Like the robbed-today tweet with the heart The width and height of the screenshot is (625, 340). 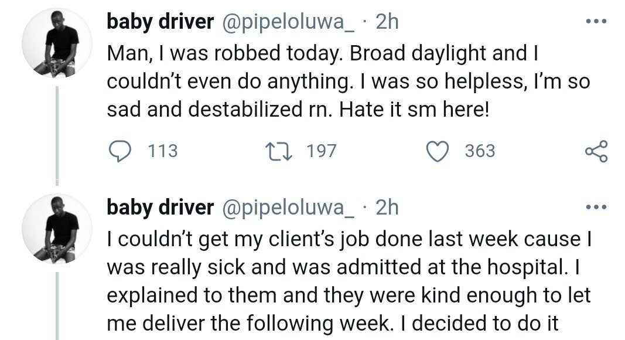[x=436, y=151]
